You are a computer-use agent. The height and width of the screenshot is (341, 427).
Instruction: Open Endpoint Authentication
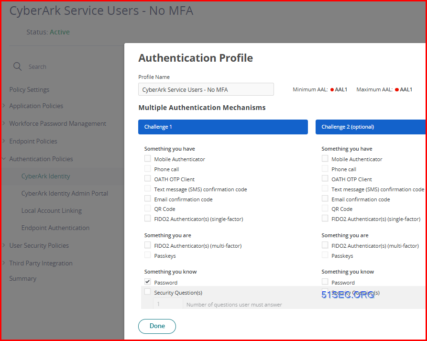[x=55, y=228]
